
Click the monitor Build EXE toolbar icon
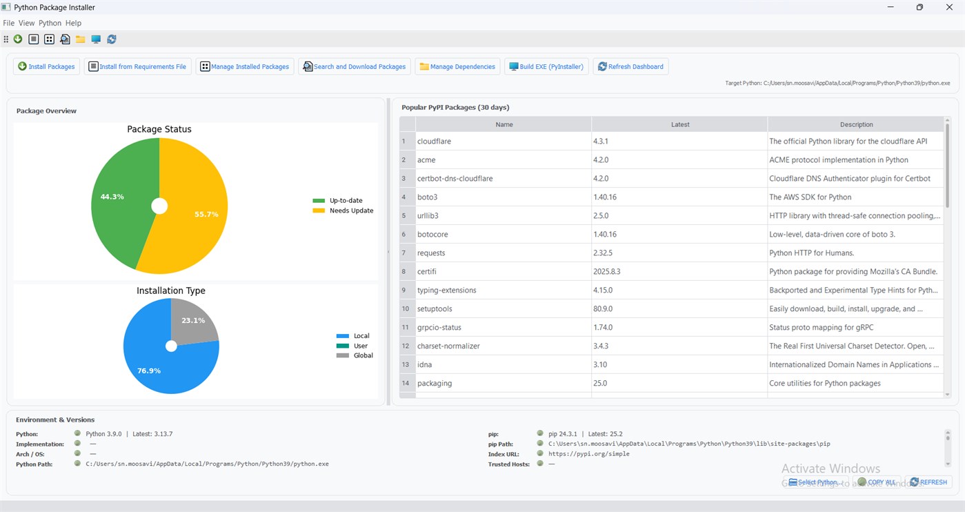(x=96, y=39)
